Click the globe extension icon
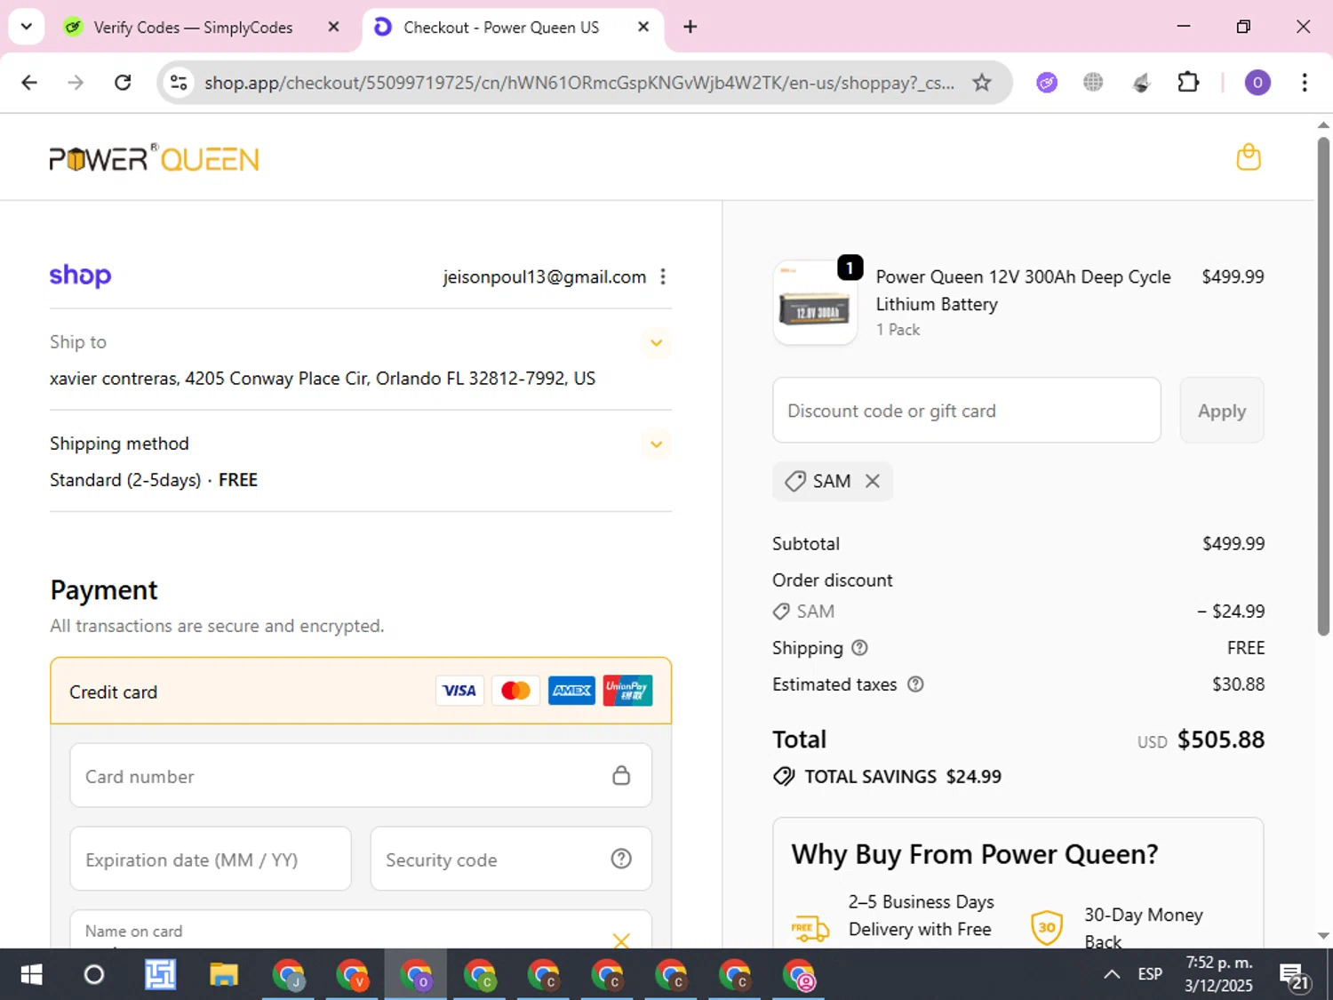Screen dimensions: 1333x1000 click(1093, 83)
